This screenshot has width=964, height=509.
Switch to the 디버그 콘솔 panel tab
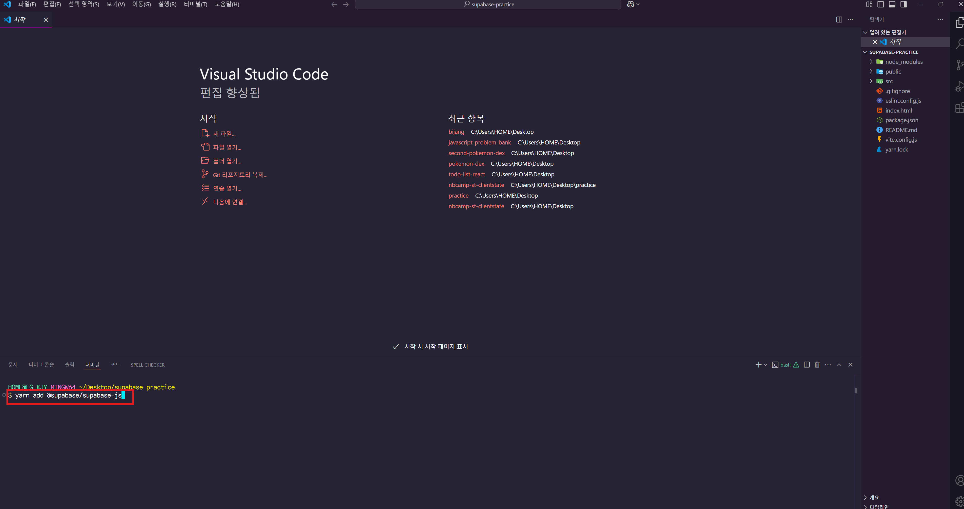pos(41,365)
